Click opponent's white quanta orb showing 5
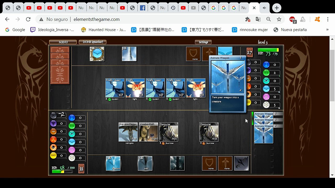This screenshot has height=188, width=335. tap(266, 105)
